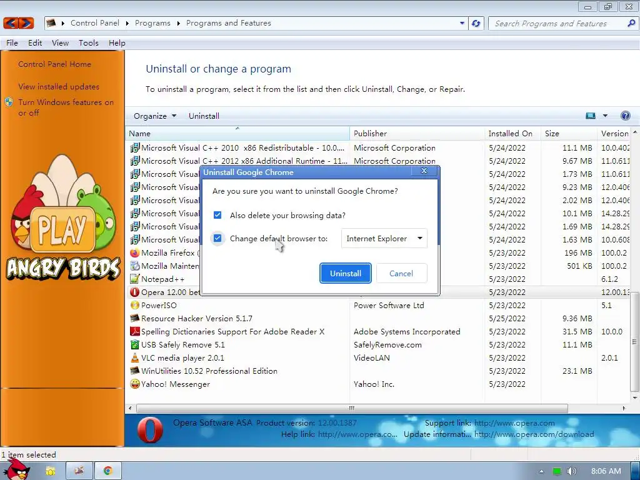The image size is (640, 480).
Task: Click the opera.com support link
Action: point(514,423)
